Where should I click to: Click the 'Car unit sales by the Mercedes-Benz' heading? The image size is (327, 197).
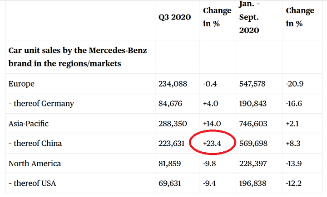[78, 51]
